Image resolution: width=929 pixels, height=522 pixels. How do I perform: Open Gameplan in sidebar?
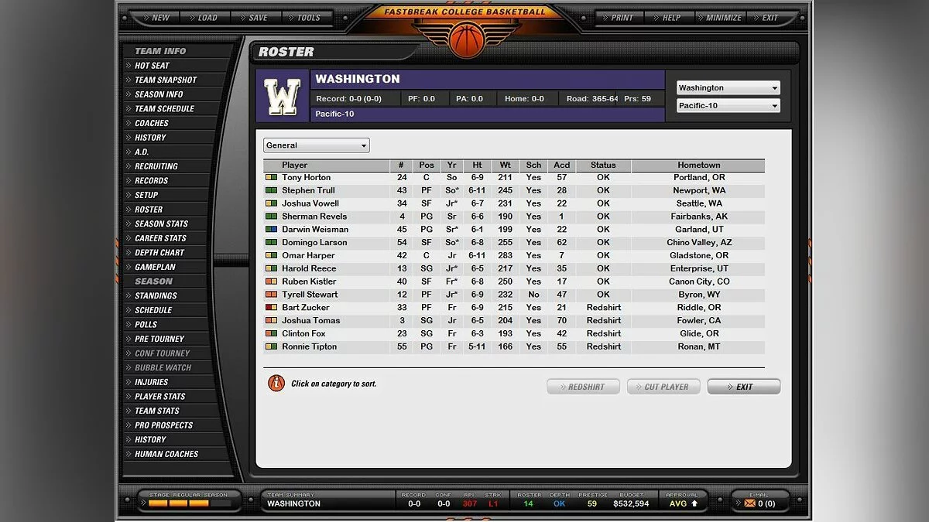[x=155, y=268]
